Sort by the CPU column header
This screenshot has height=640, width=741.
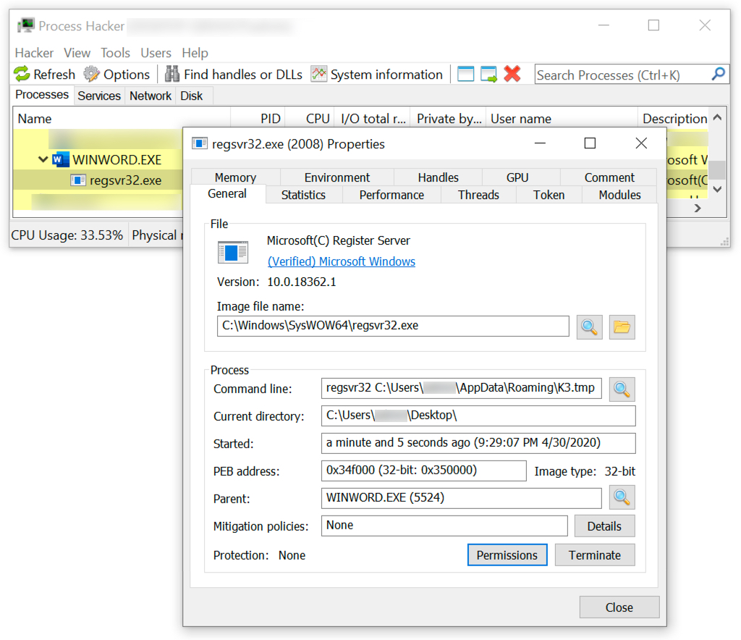310,119
